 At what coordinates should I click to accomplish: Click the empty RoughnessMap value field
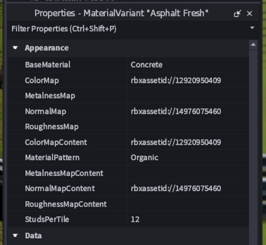tap(188, 126)
